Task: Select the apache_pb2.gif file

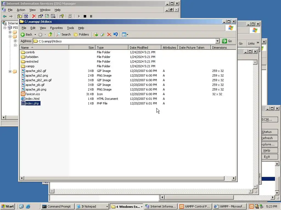Action: (x=34, y=71)
